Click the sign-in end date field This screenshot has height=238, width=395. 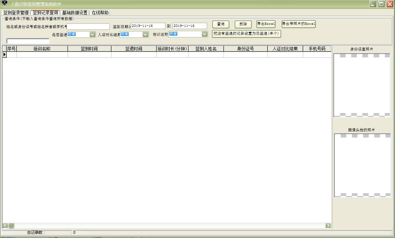(190, 26)
